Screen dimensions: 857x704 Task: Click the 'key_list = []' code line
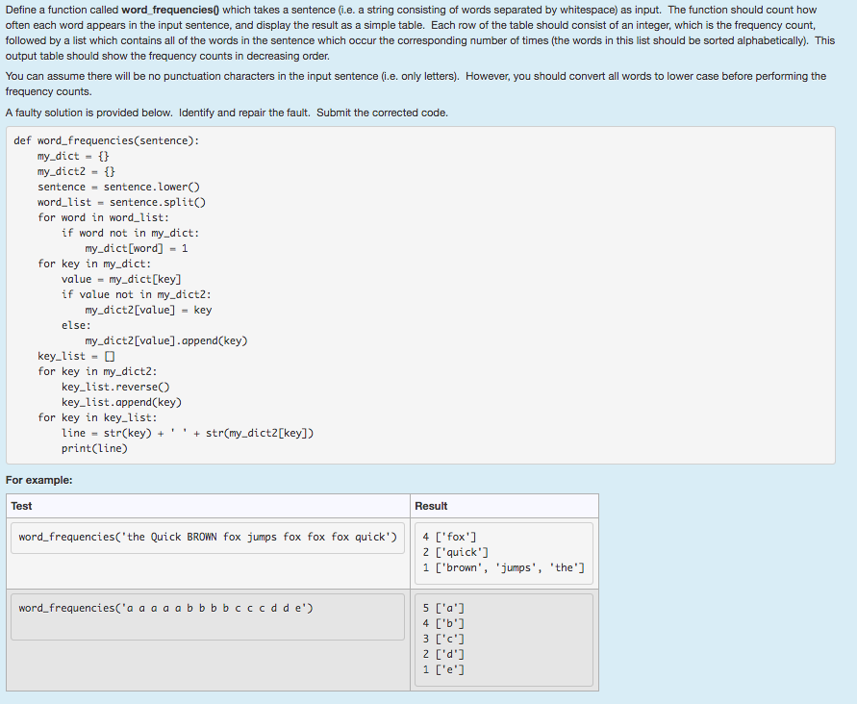coord(76,356)
